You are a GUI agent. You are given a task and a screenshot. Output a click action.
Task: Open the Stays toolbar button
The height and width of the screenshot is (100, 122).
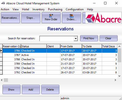pyautogui.click(x=31, y=18)
